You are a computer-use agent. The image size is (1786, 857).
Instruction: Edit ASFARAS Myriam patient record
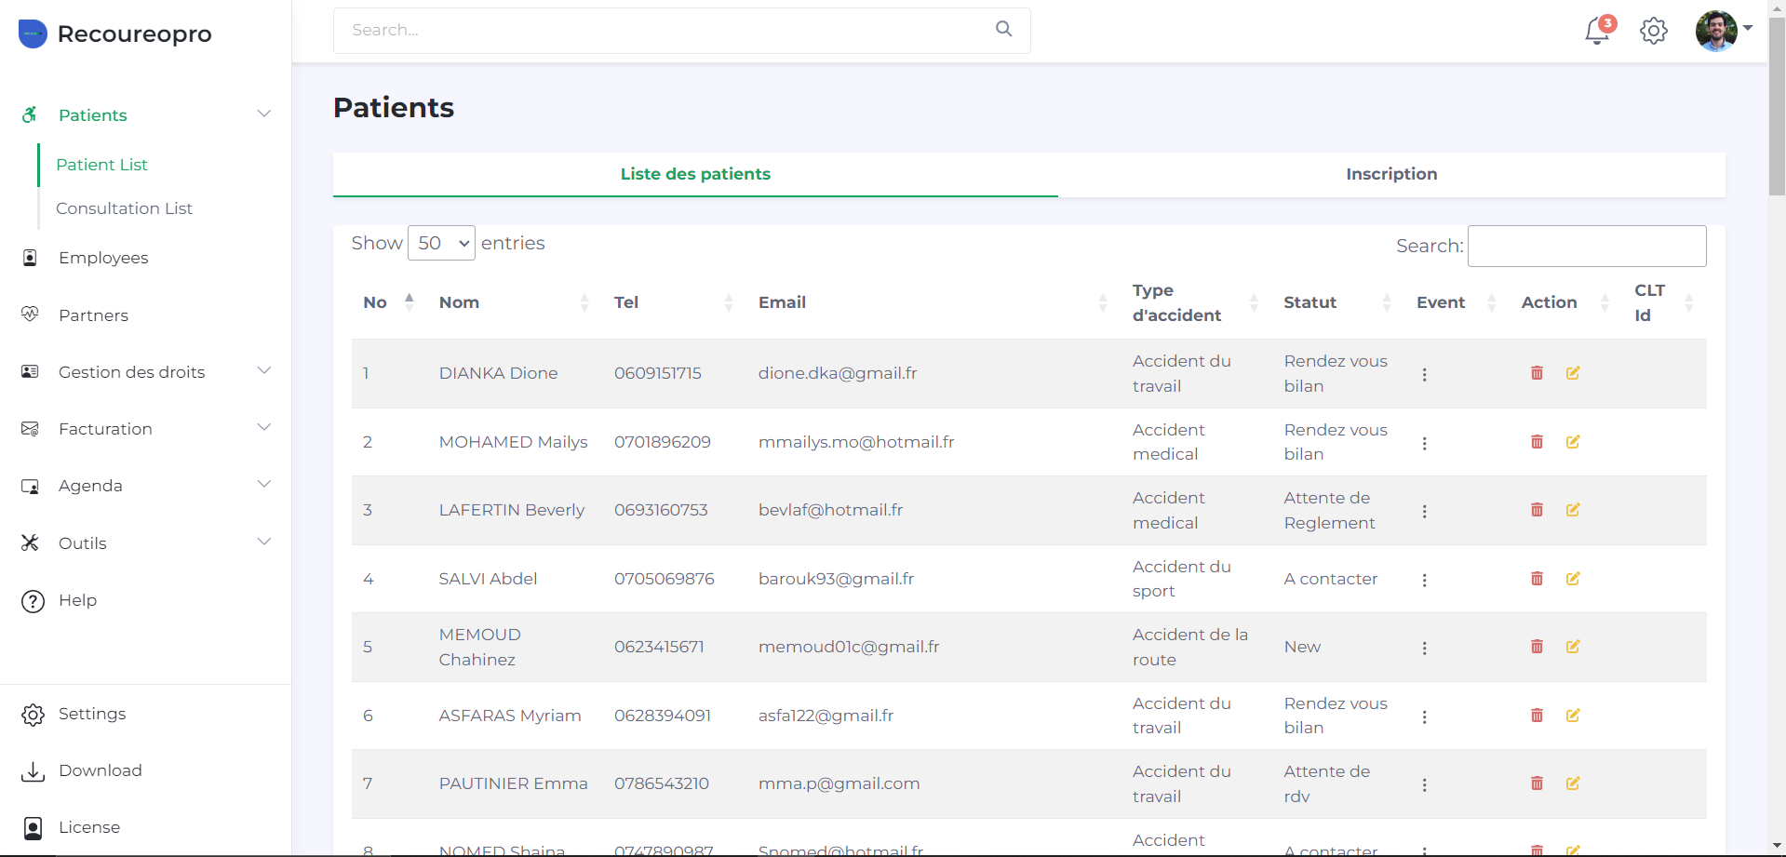[x=1572, y=716]
